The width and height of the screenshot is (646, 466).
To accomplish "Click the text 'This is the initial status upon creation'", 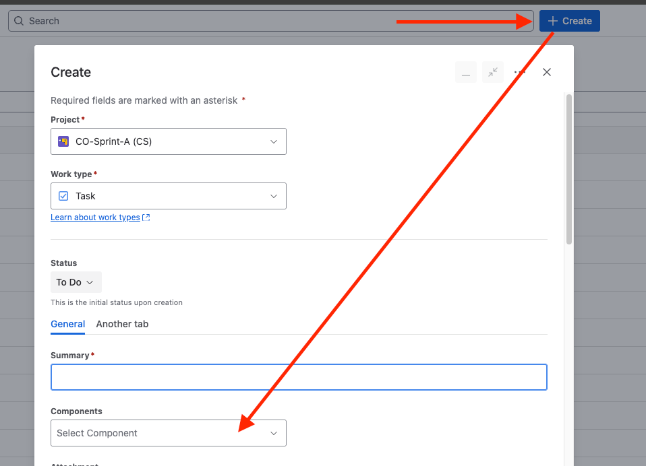I will point(117,303).
